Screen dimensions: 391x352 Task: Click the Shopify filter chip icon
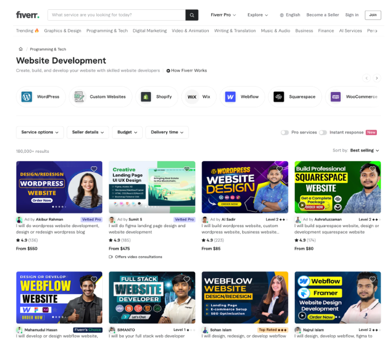[146, 96]
